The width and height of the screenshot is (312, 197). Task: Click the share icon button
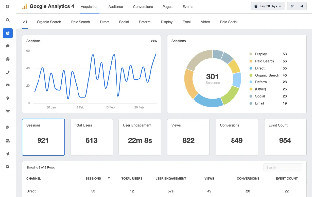(302, 6)
